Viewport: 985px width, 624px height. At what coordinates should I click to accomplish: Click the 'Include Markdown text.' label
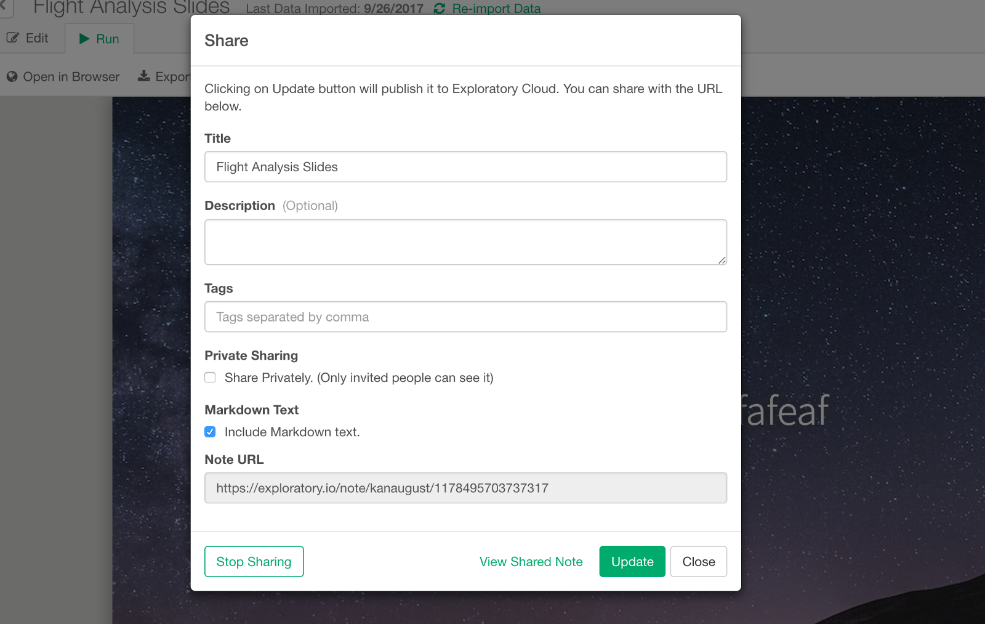(292, 432)
